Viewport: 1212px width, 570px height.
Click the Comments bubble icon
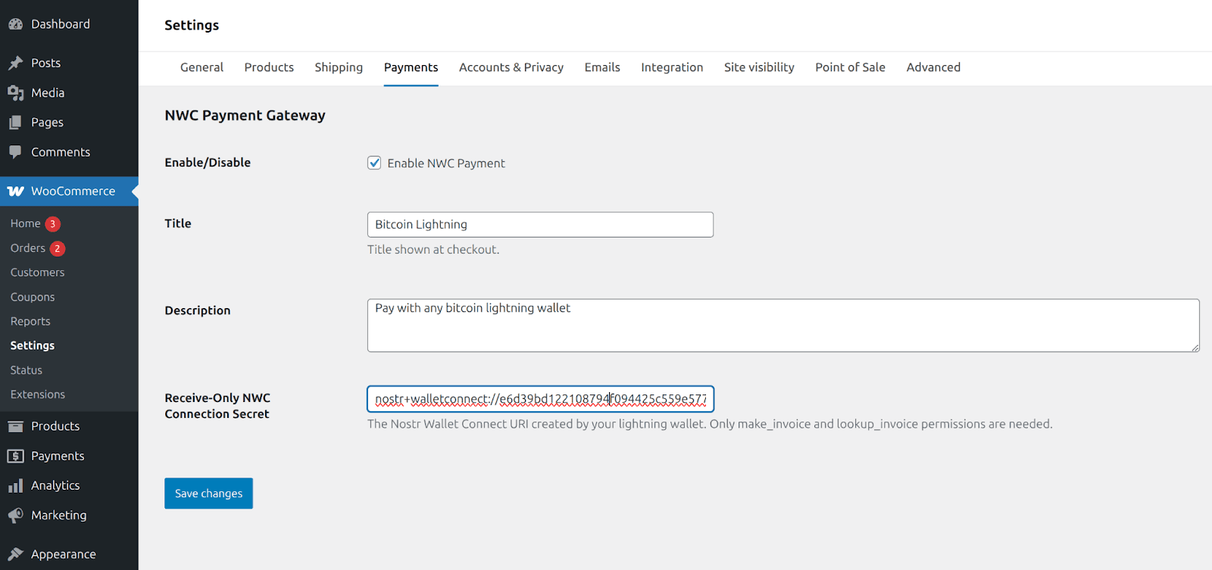[x=15, y=152]
